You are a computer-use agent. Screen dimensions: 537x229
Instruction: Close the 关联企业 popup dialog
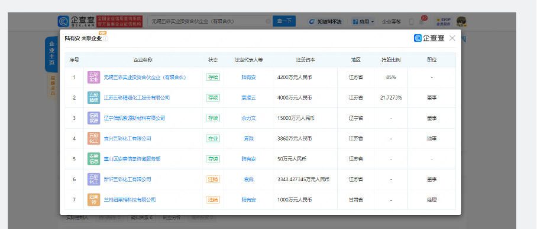tap(452, 38)
